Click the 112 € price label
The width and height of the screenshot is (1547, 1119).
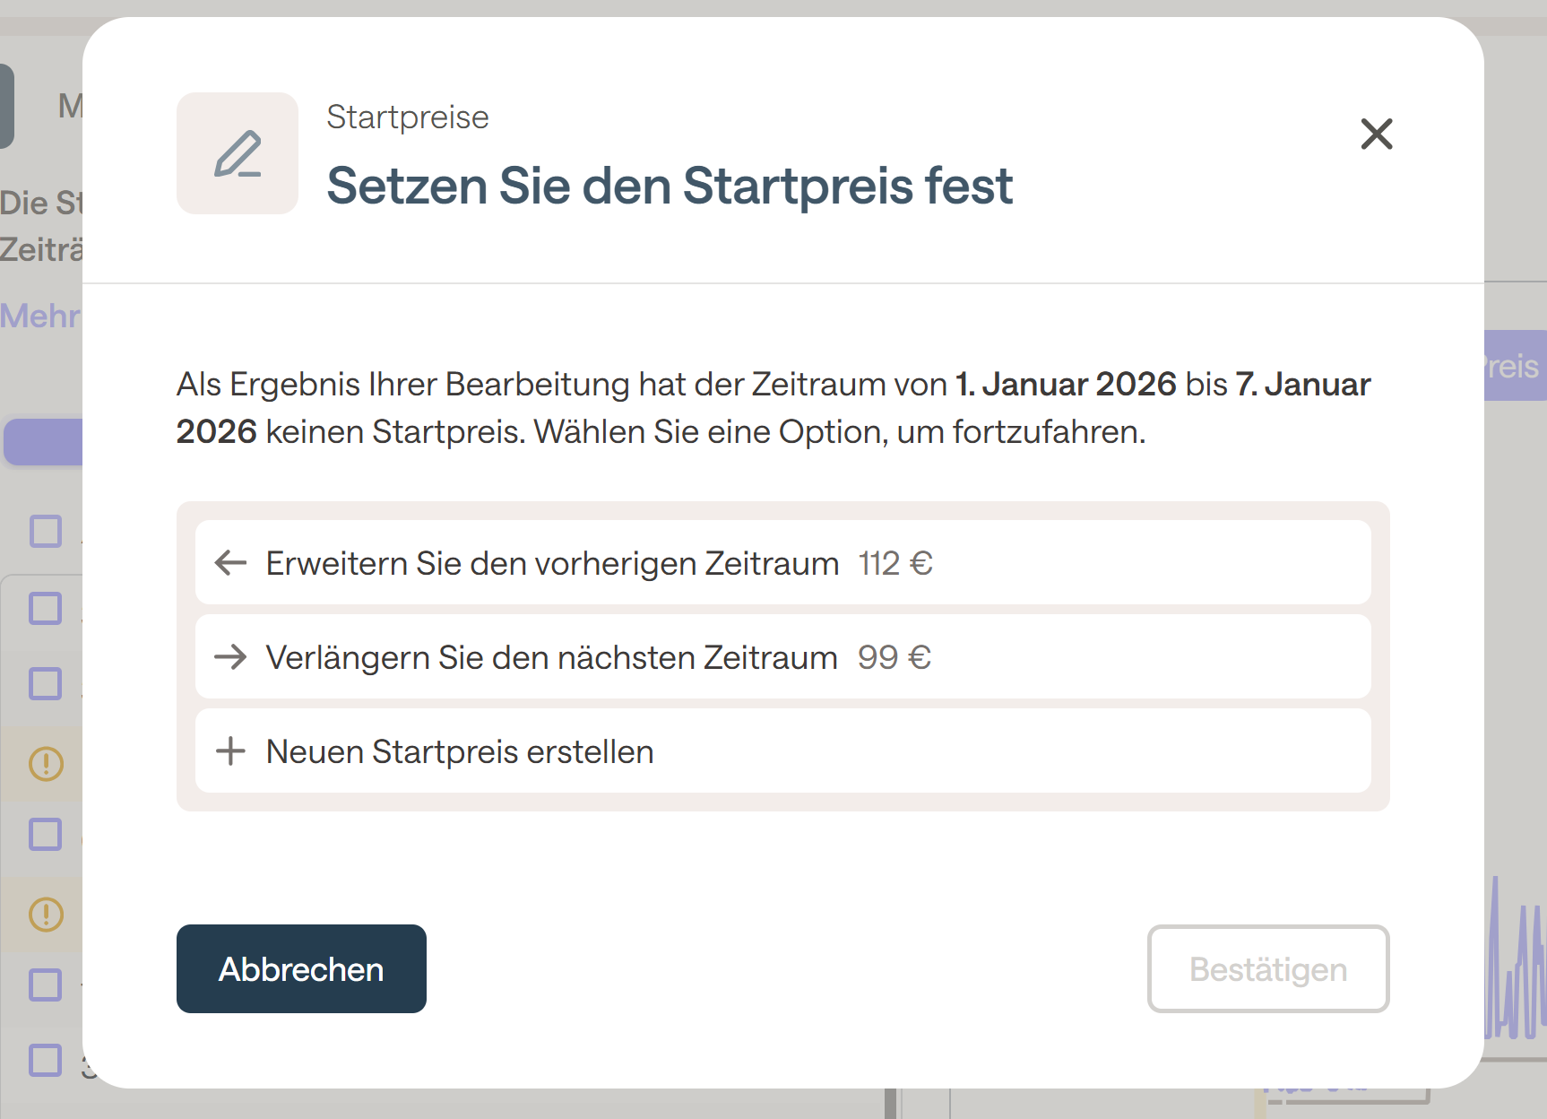pyautogui.click(x=895, y=563)
